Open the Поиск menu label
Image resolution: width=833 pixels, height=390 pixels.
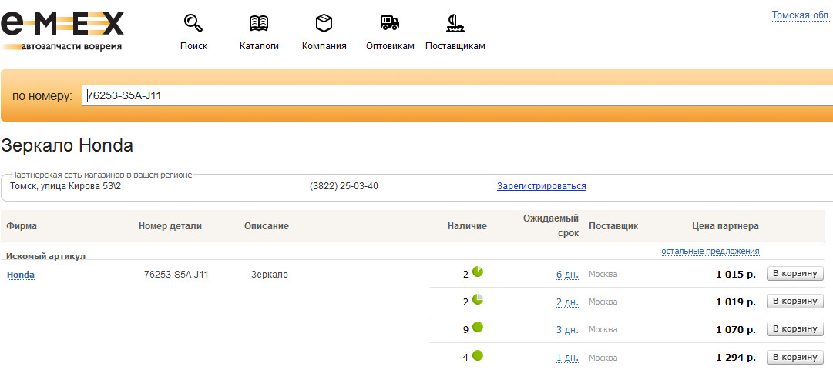194,46
